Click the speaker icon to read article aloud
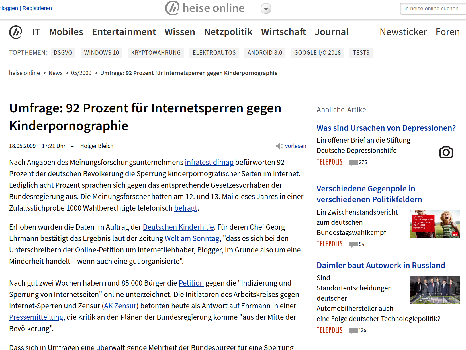466x350 pixels. click(x=279, y=146)
